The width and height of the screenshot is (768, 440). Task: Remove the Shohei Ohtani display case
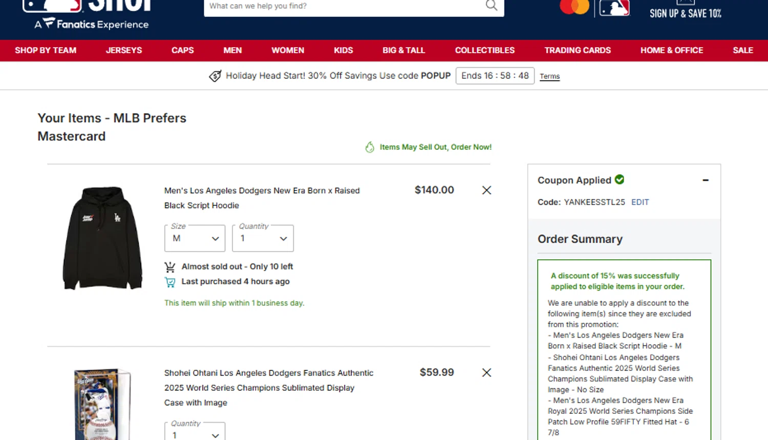(486, 372)
